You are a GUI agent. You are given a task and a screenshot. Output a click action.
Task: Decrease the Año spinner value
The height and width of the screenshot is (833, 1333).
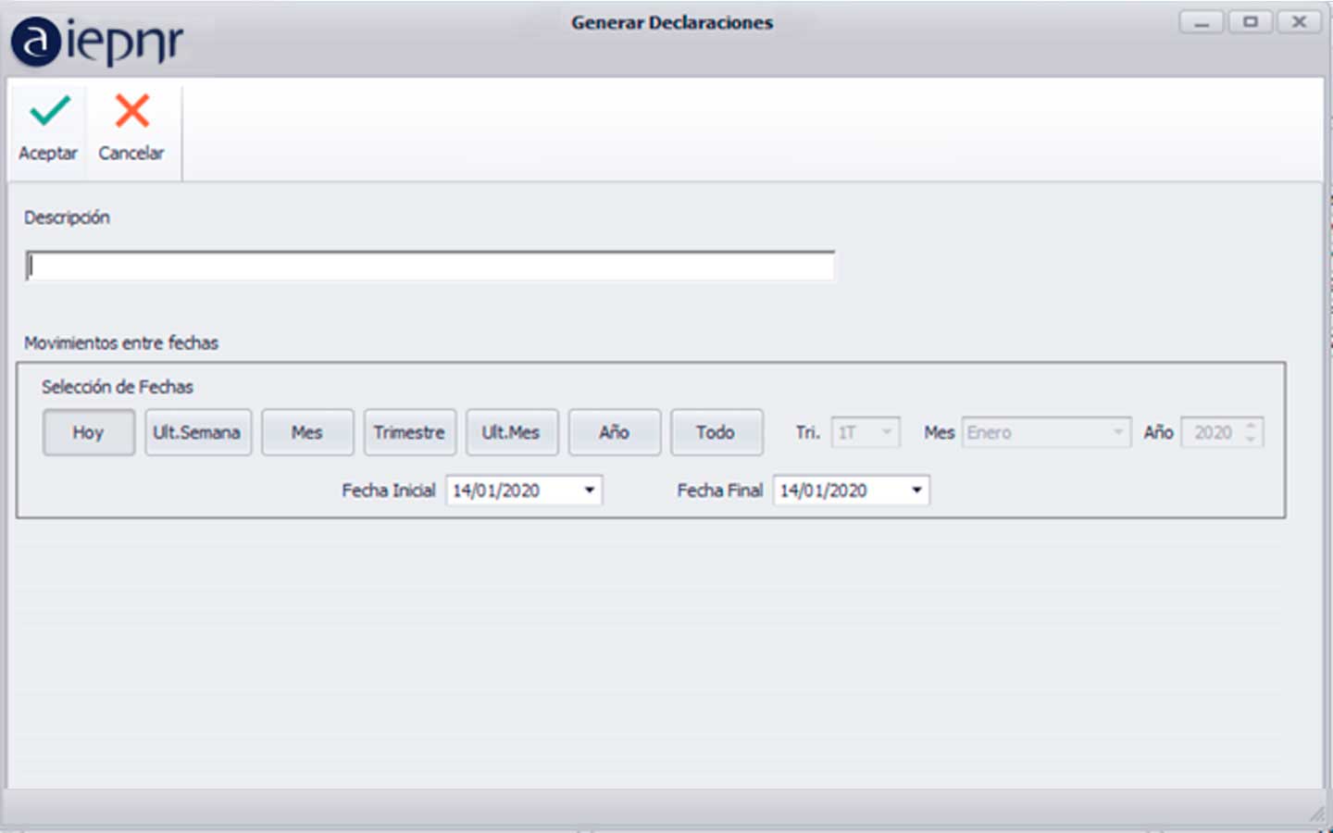(x=1251, y=439)
